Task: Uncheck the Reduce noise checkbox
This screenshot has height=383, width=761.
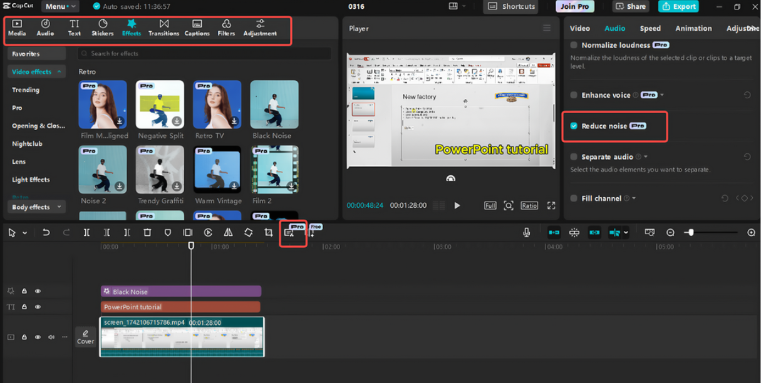Action: click(574, 126)
